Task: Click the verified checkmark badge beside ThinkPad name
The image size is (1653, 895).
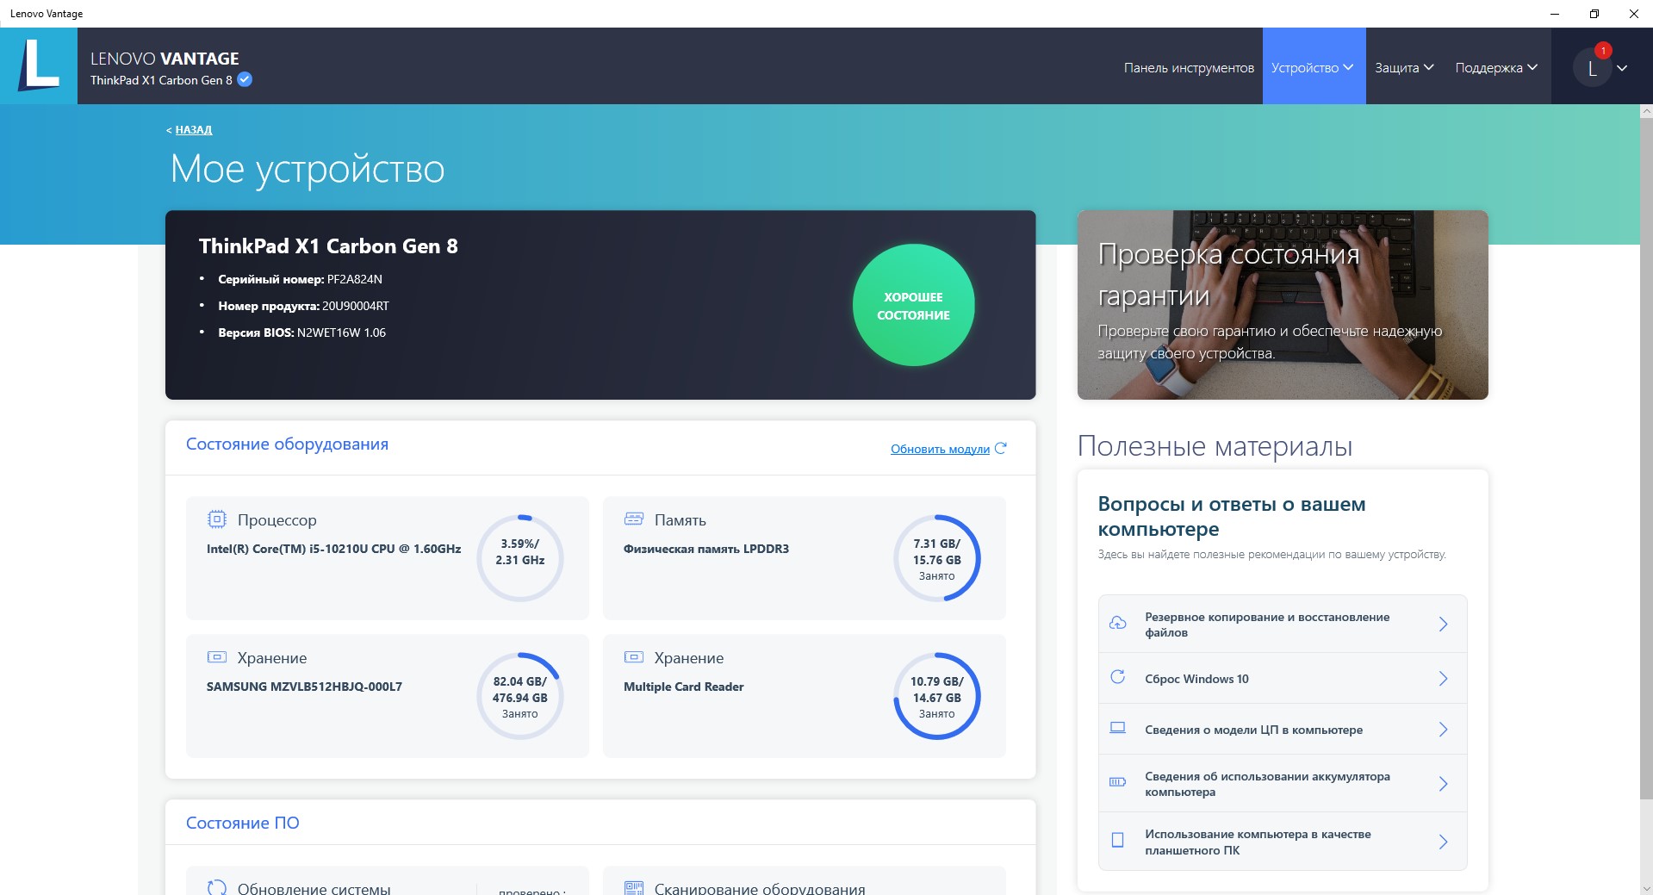Action: coord(245,79)
